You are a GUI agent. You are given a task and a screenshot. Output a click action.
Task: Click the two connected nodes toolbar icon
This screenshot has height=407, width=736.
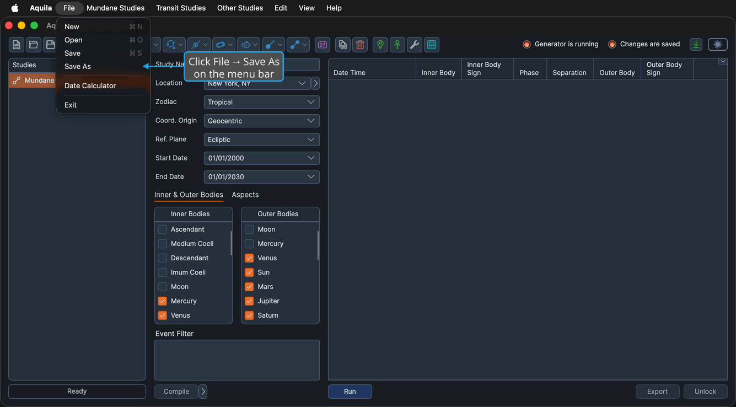click(x=295, y=45)
